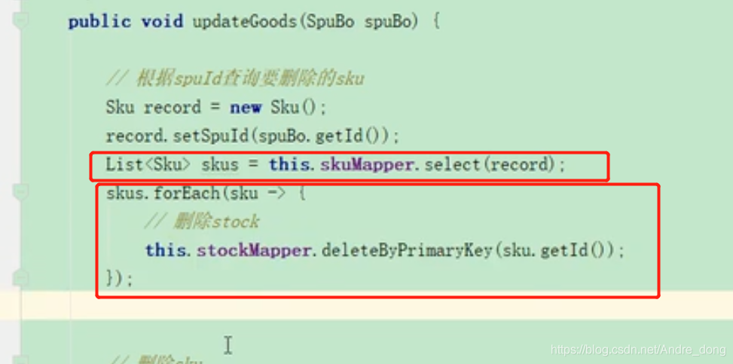
Task: Click the comment about querying sku by spuId
Action: (x=235, y=79)
